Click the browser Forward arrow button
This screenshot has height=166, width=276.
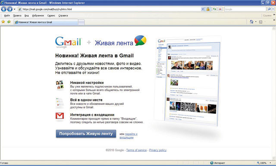pos(9,9)
